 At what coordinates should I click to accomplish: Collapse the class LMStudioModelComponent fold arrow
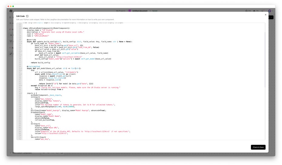coord(22,28)
